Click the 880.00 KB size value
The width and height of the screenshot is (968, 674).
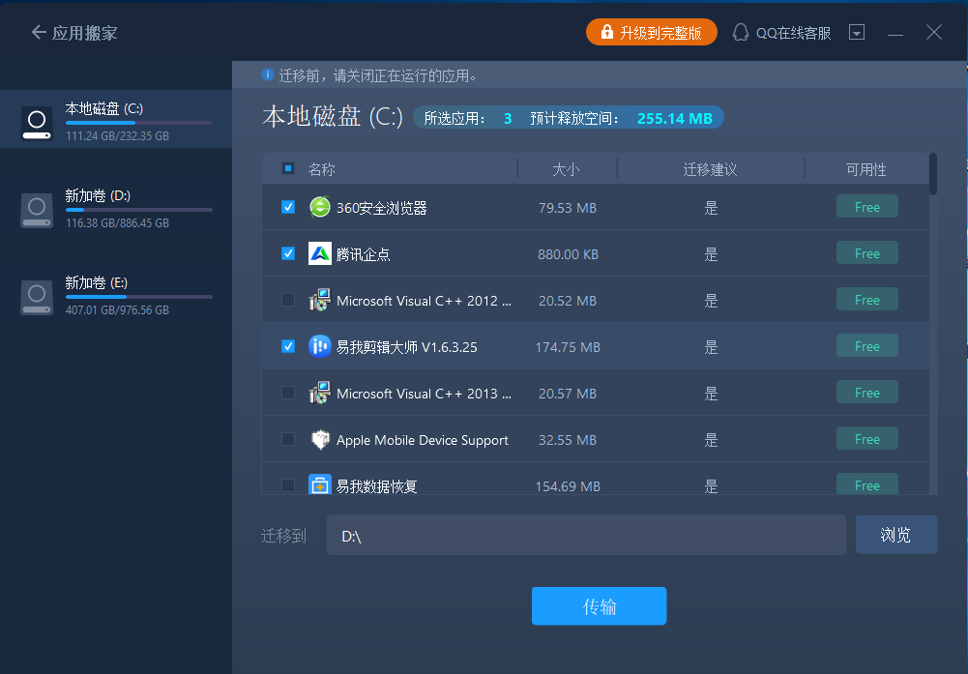coord(568,254)
